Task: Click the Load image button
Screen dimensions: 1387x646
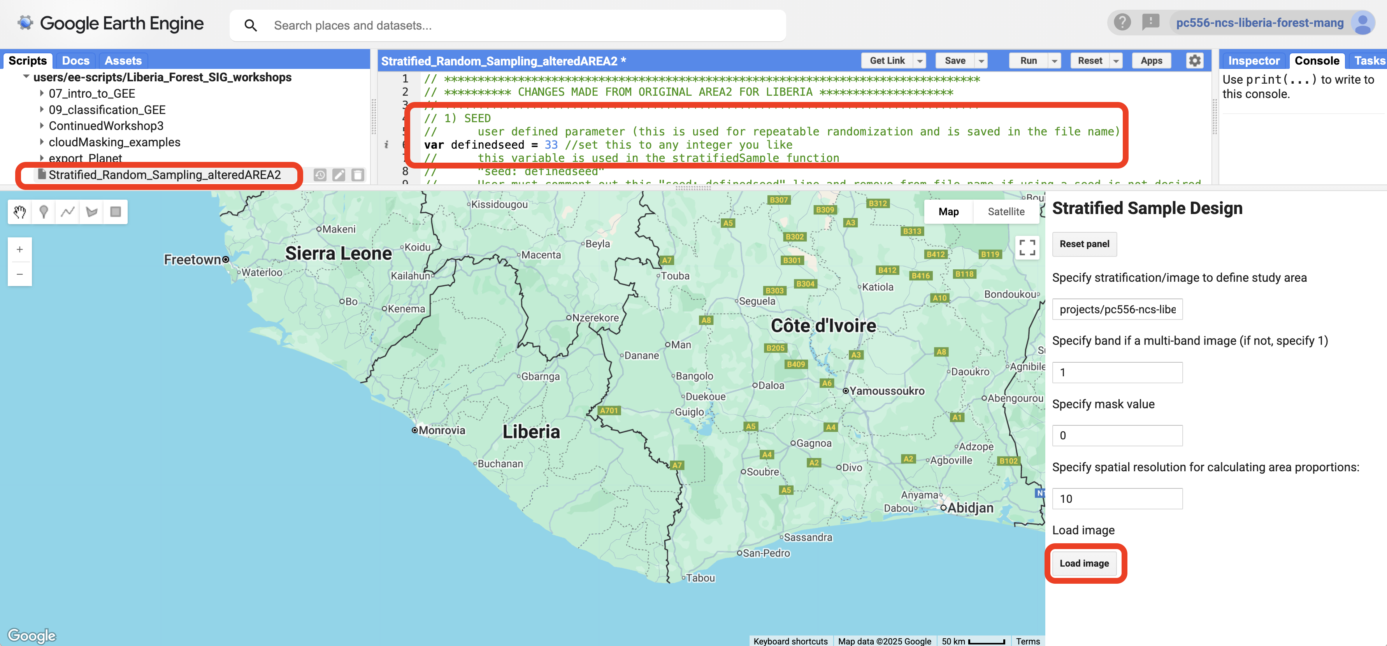Action: pyautogui.click(x=1084, y=563)
